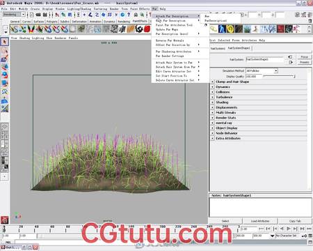This screenshot has width=313, height=251.
Task: Choose Fur Render Settings menu item
Action: [170, 56]
